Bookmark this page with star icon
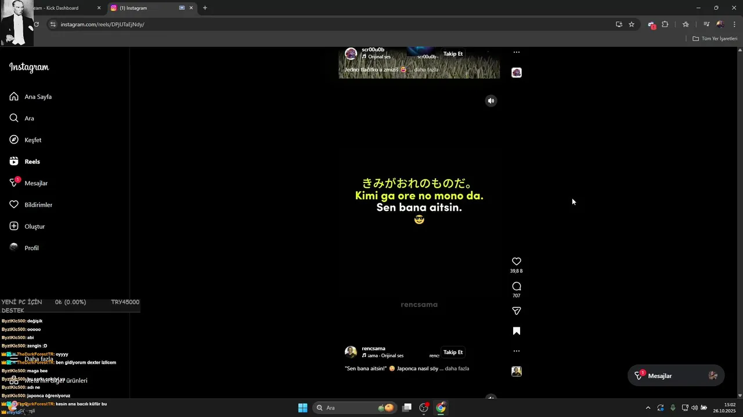This screenshot has width=743, height=417. [632, 24]
